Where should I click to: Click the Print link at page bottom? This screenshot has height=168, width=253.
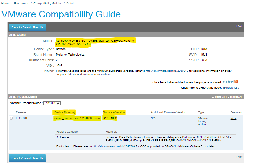tap(239, 157)
